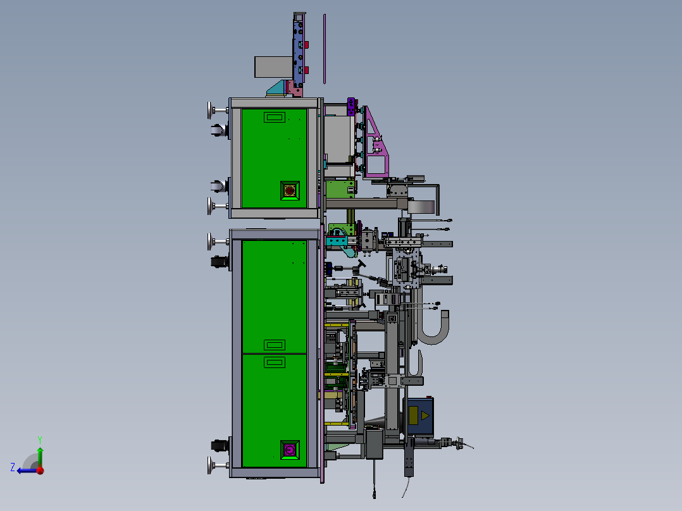Select the pink triangular bracket on the model

[x=375, y=143]
